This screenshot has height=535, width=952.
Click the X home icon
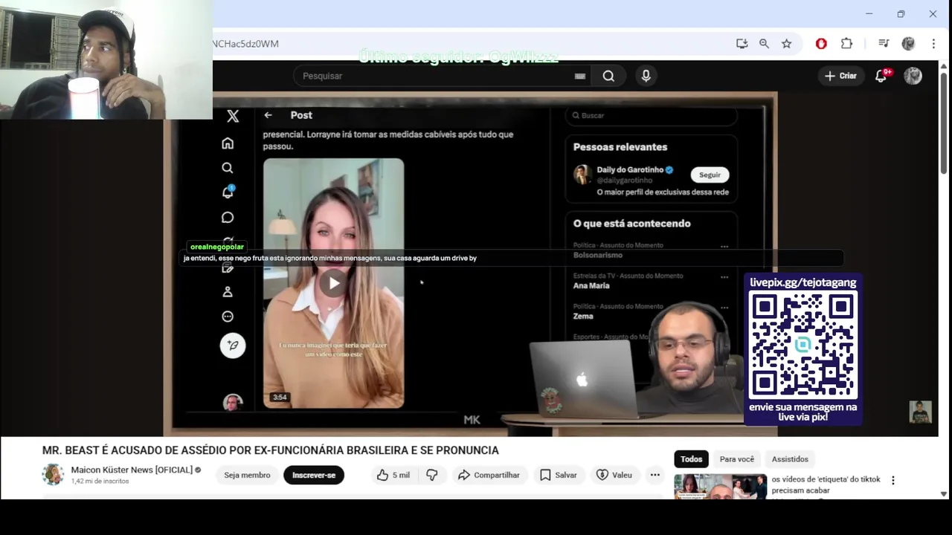pos(228,143)
